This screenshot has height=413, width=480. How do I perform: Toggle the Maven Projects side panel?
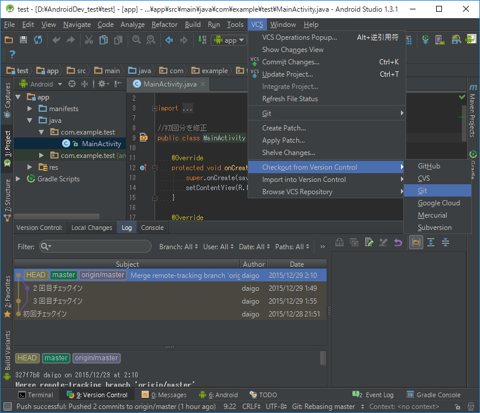(472, 111)
